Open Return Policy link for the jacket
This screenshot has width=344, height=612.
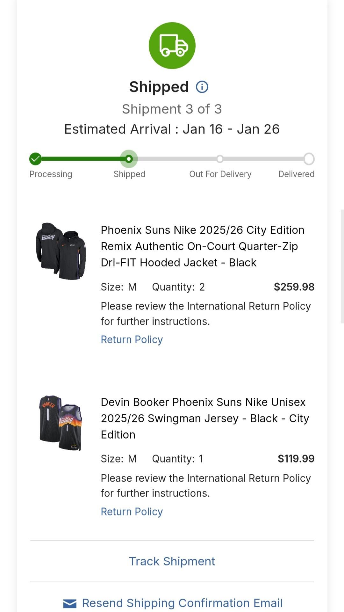point(132,340)
